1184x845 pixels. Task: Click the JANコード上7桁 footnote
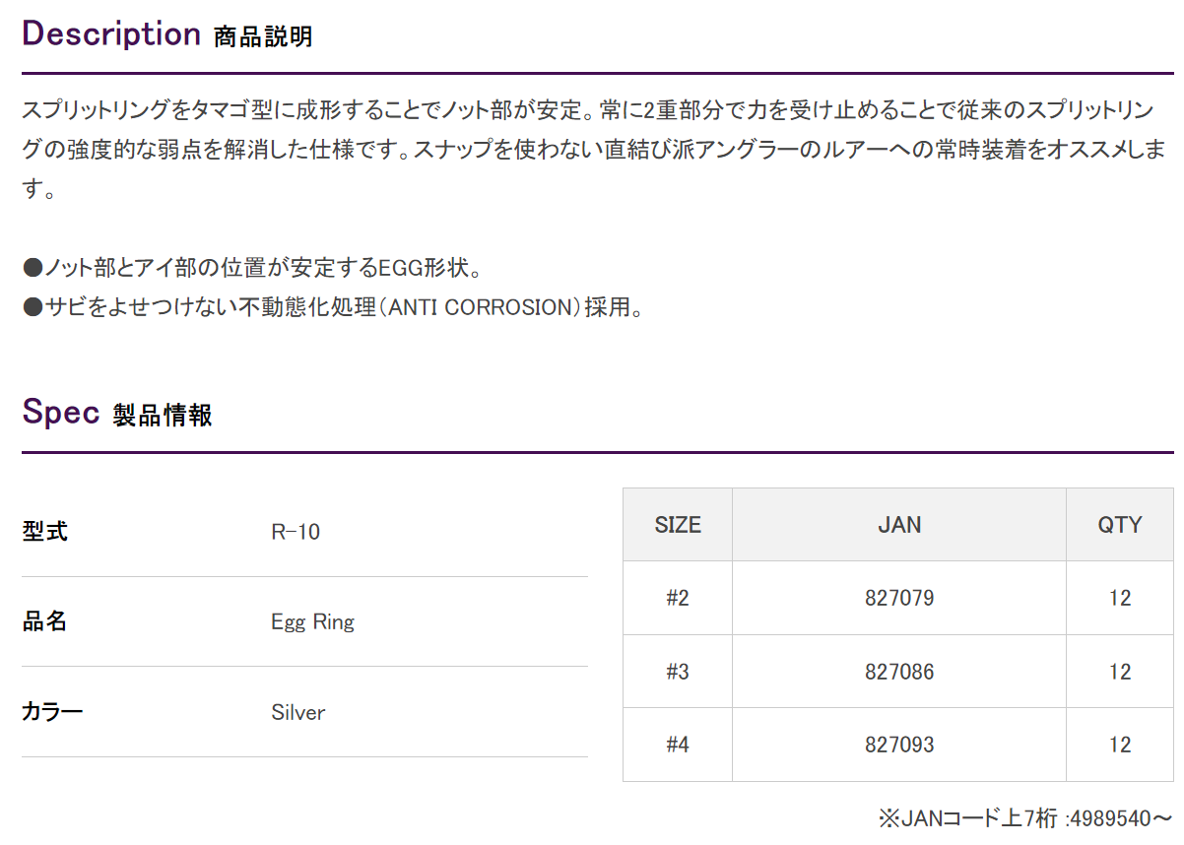[1024, 817]
